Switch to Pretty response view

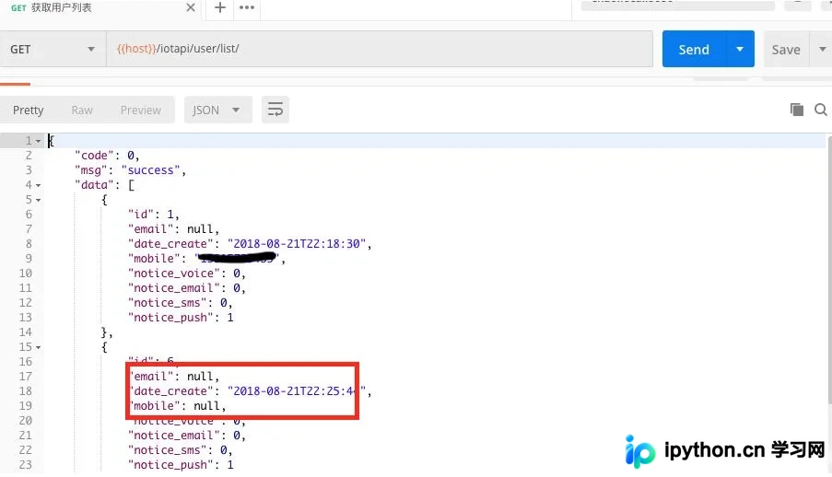(x=29, y=110)
